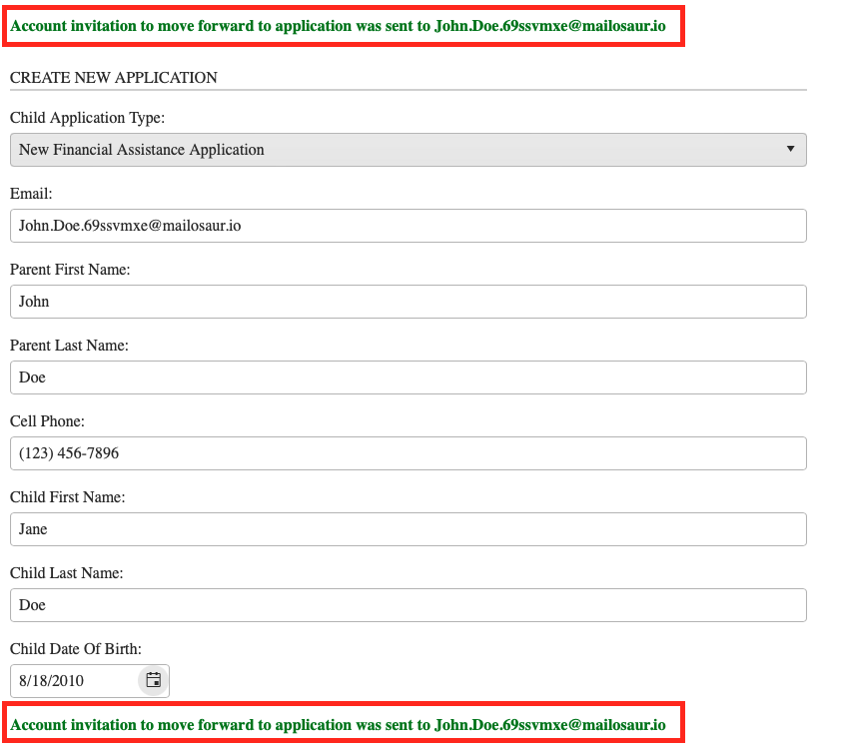Click the top account invitation message
The image size is (847, 751).
(x=339, y=26)
